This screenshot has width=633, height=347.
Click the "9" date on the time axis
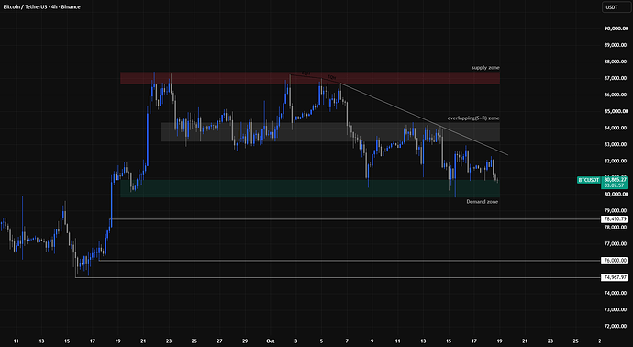(372, 341)
